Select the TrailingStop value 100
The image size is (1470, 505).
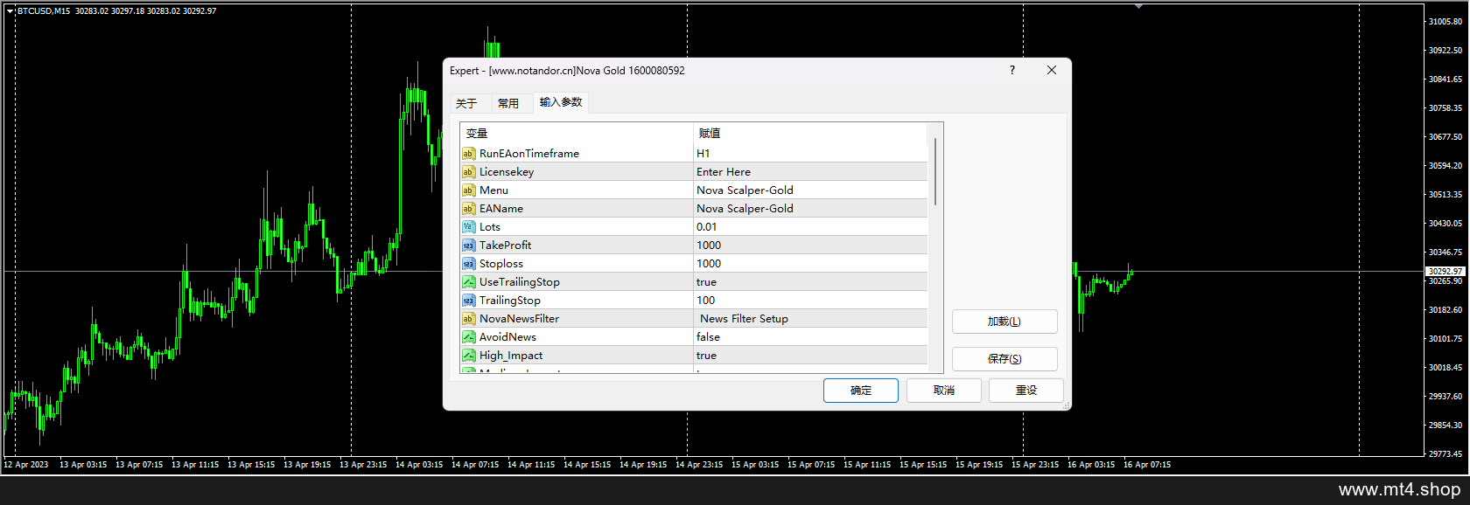point(706,301)
